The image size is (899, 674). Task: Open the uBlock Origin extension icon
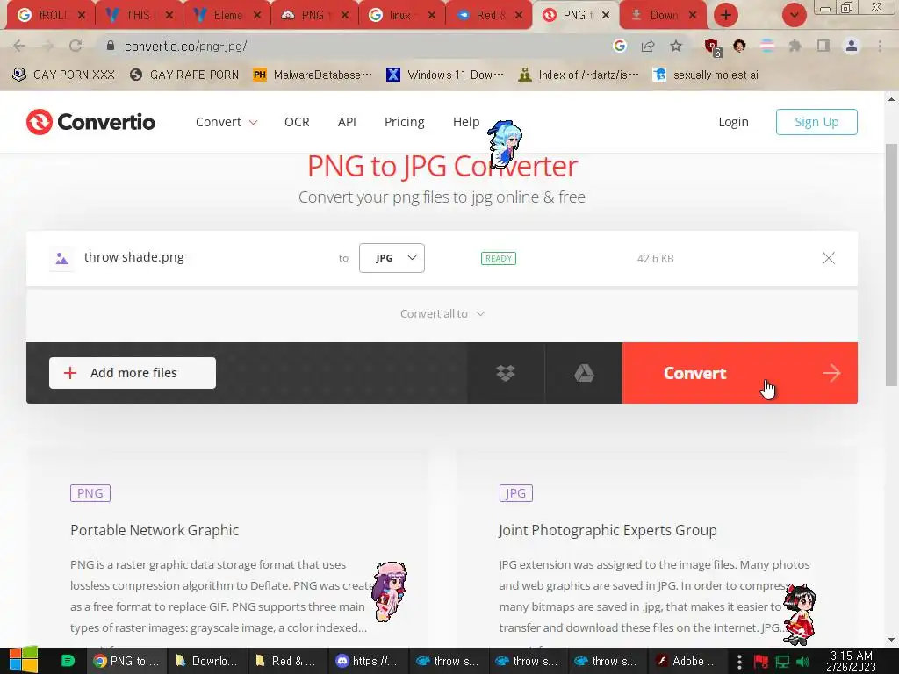tap(712, 47)
